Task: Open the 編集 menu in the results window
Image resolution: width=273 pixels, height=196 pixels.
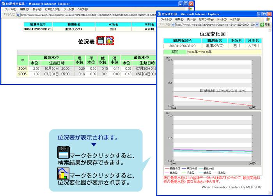Action: click(x=24, y=9)
